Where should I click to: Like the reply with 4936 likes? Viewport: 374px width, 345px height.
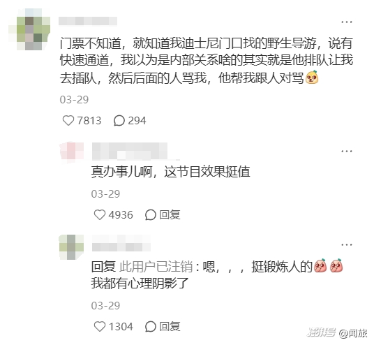click(x=100, y=214)
